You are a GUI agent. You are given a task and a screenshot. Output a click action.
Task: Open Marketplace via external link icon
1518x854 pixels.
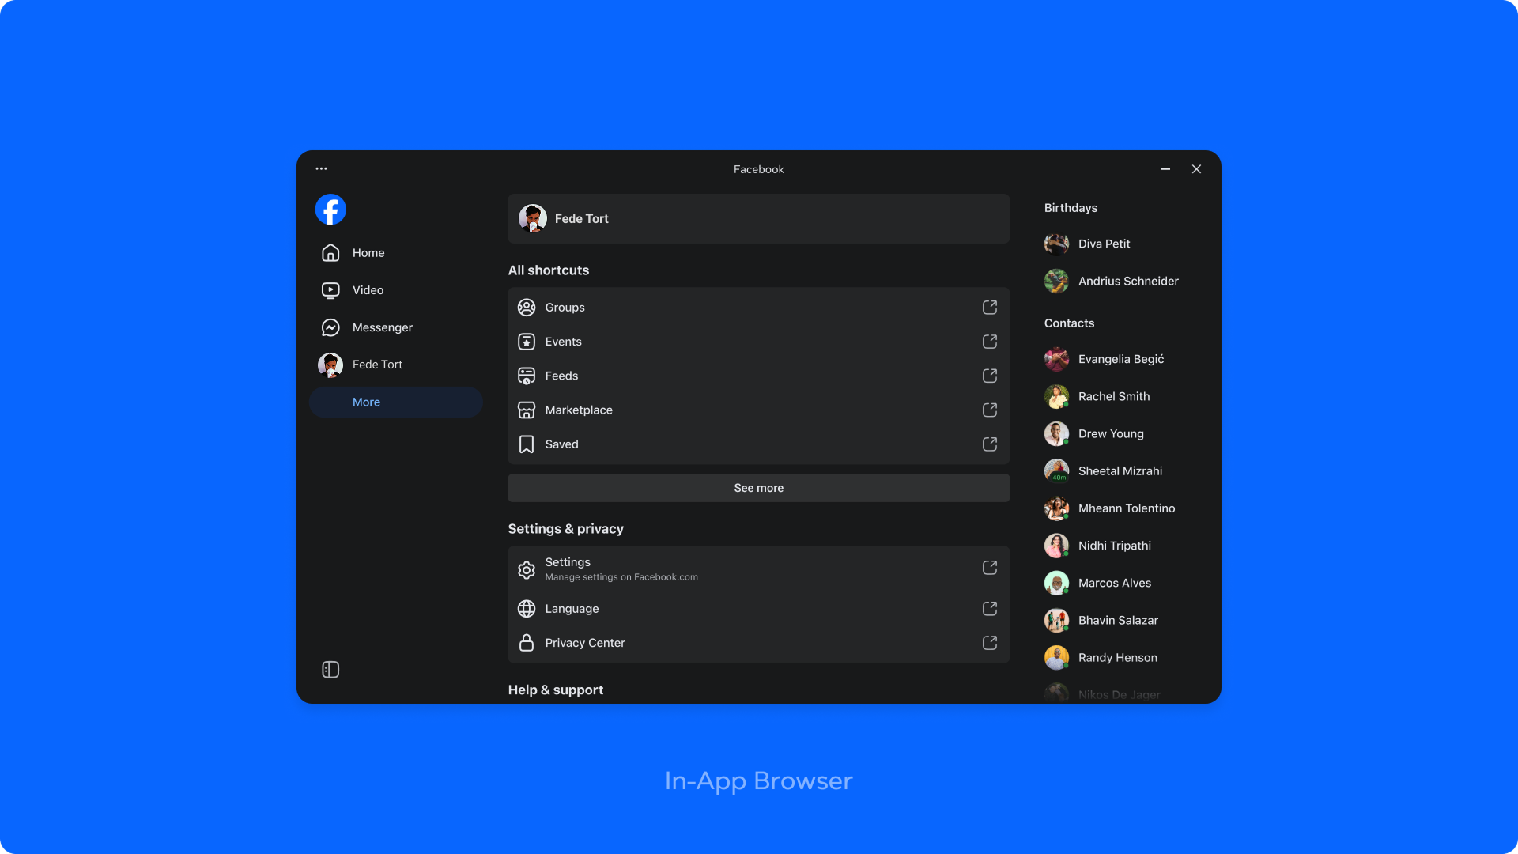(990, 410)
